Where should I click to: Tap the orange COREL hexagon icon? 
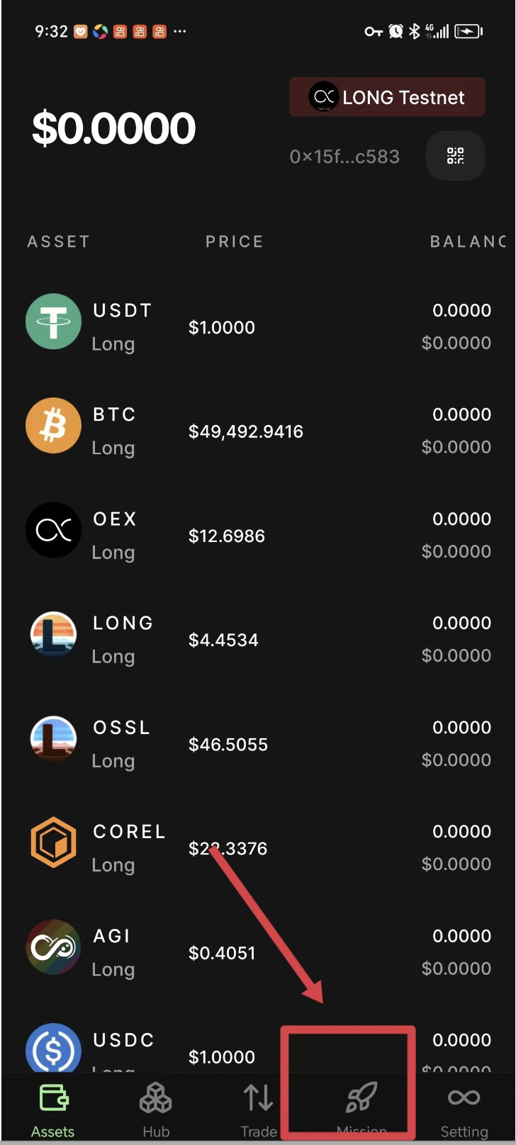tap(53, 842)
